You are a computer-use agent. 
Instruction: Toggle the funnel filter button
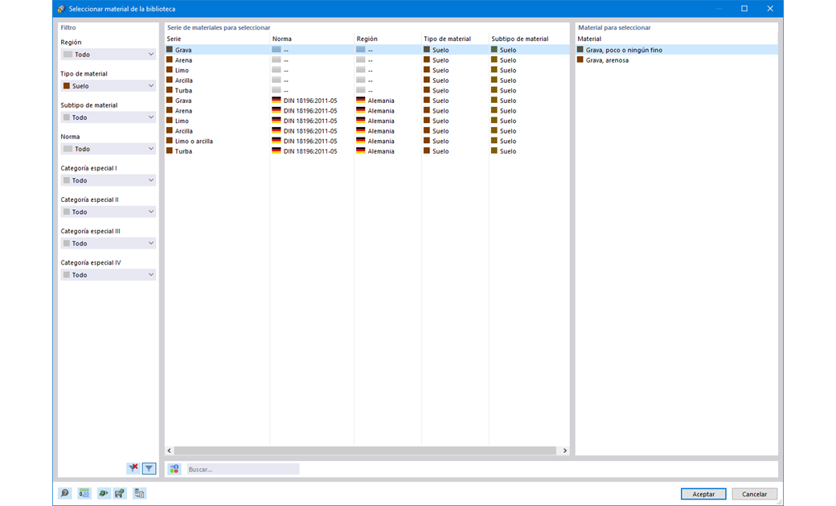click(150, 468)
